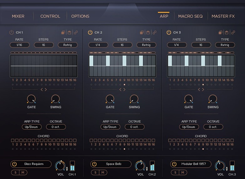Screen dimensions: 245x179
Task: Solo the Space Bells channel
Action: tap(95, 172)
